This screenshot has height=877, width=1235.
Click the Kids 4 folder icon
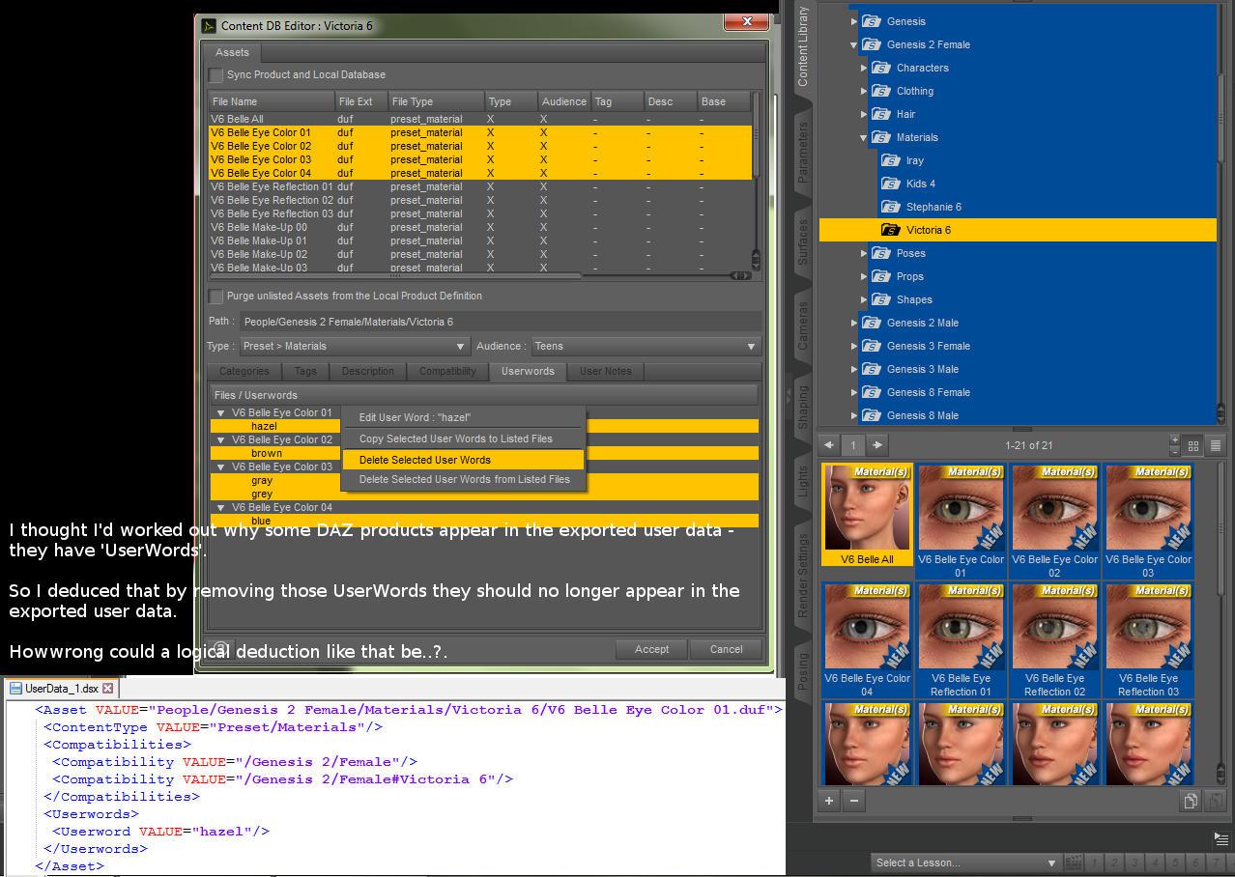pyautogui.click(x=890, y=184)
